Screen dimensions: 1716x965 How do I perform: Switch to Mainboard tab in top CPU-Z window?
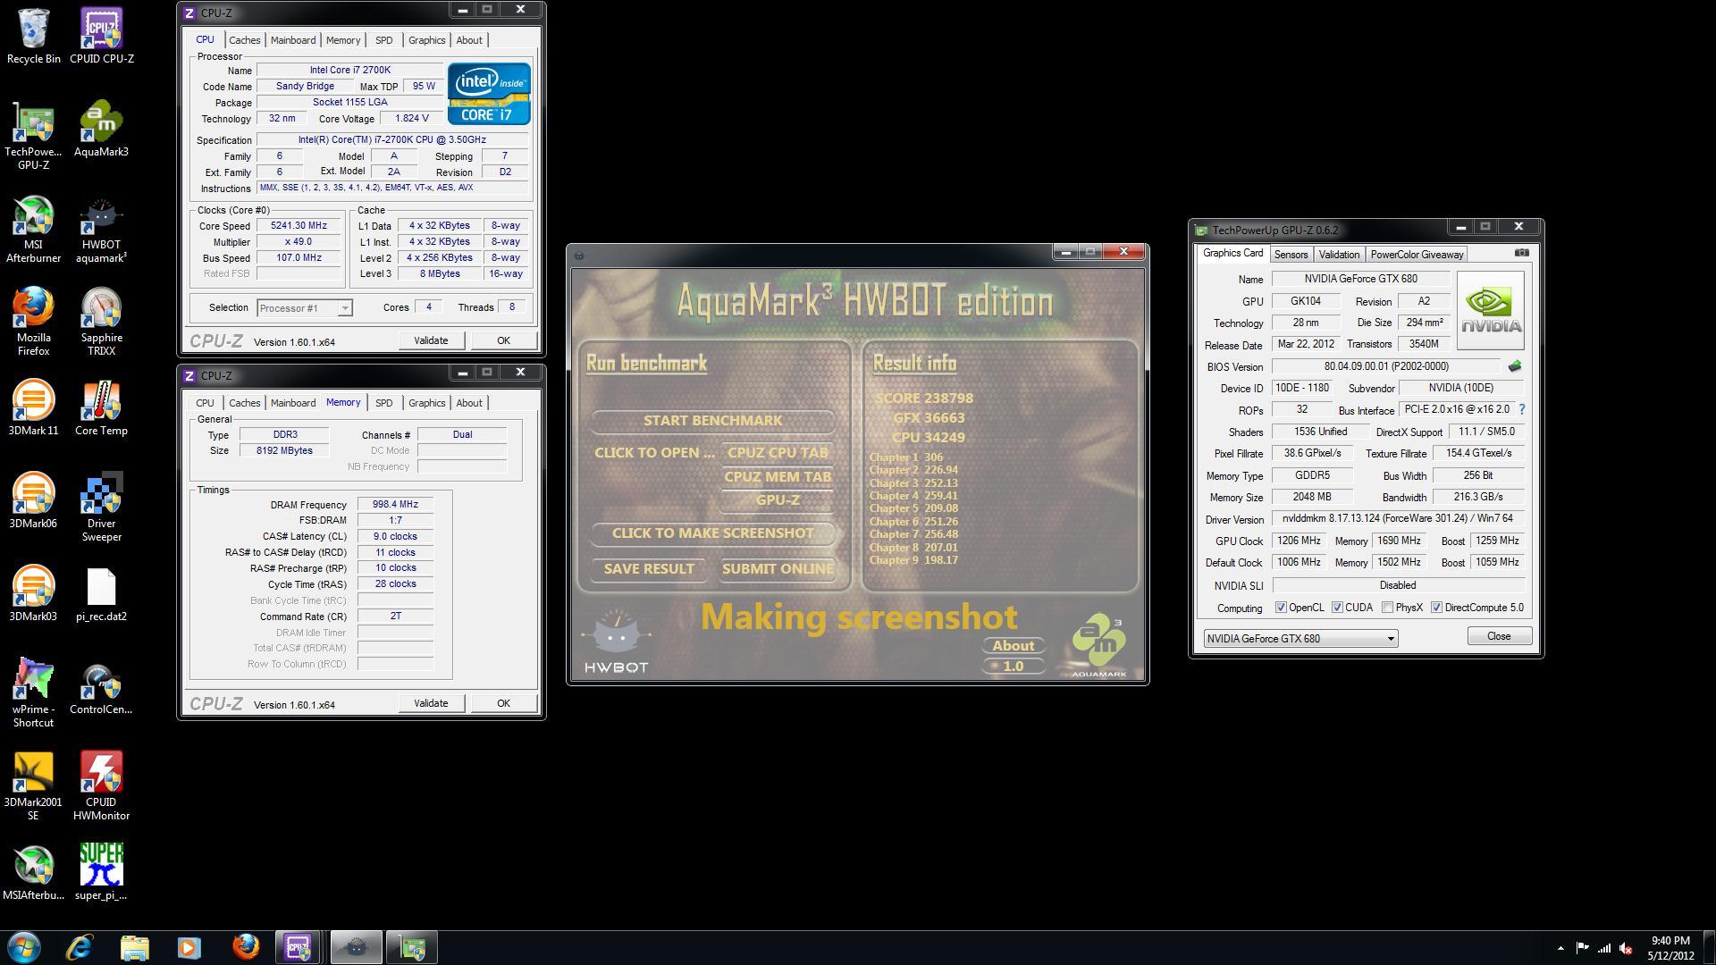[x=293, y=40]
